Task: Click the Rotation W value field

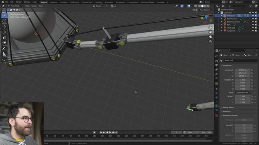Action: (x=243, y=80)
